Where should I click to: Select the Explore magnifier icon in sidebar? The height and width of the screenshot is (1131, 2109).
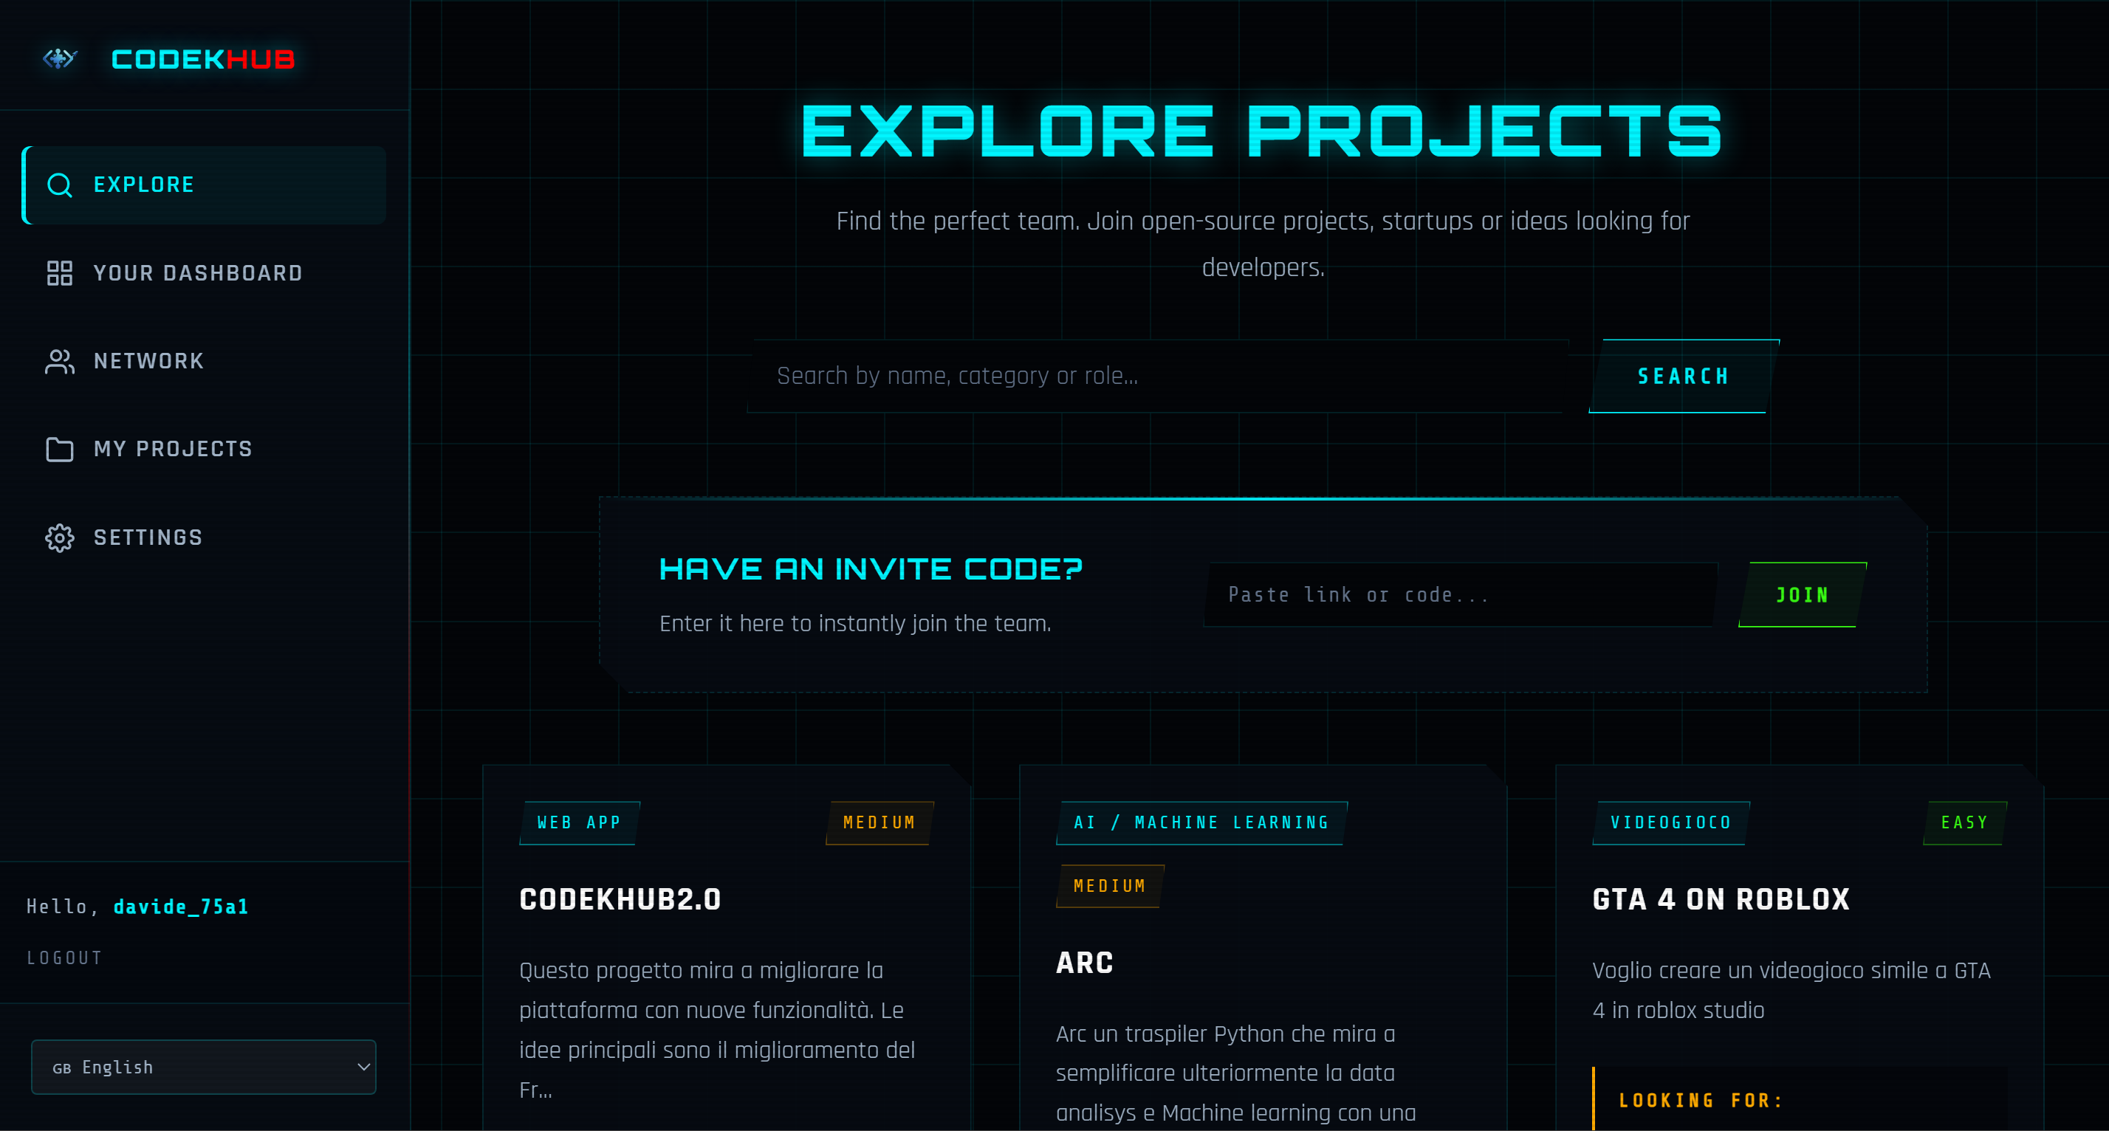[x=59, y=184]
